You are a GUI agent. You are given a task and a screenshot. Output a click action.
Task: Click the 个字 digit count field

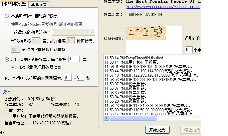click(188, 50)
